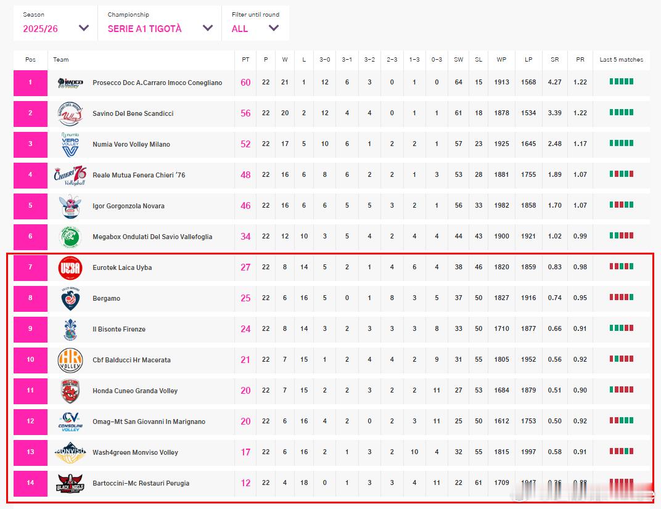Click Chieri's last 5 matches indicator
Image resolution: width=661 pixels, height=509 pixels.
pos(622,174)
